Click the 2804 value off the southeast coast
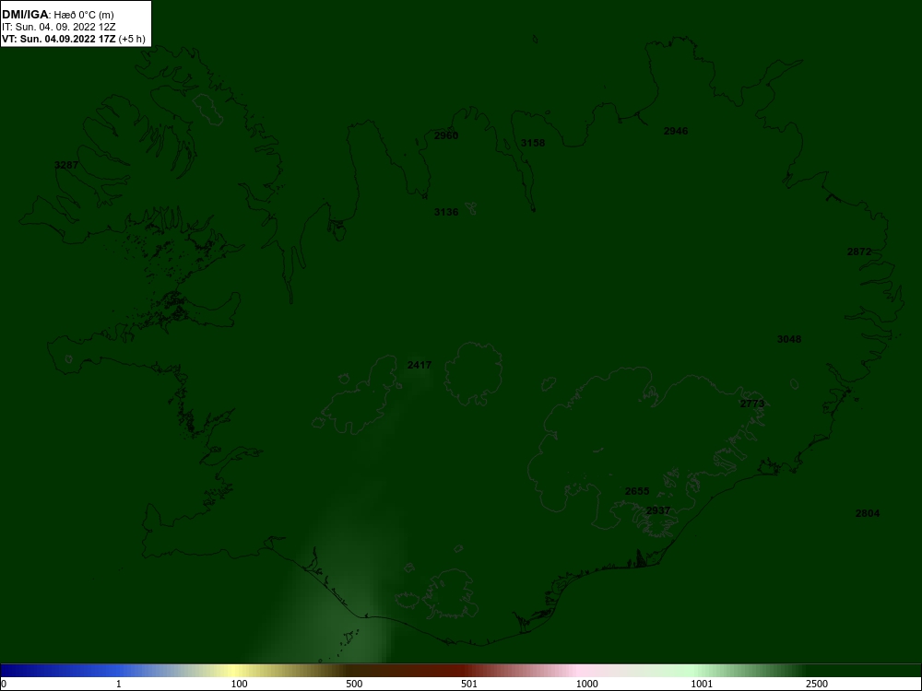This screenshot has height=691, width=922. pos(868,513)
